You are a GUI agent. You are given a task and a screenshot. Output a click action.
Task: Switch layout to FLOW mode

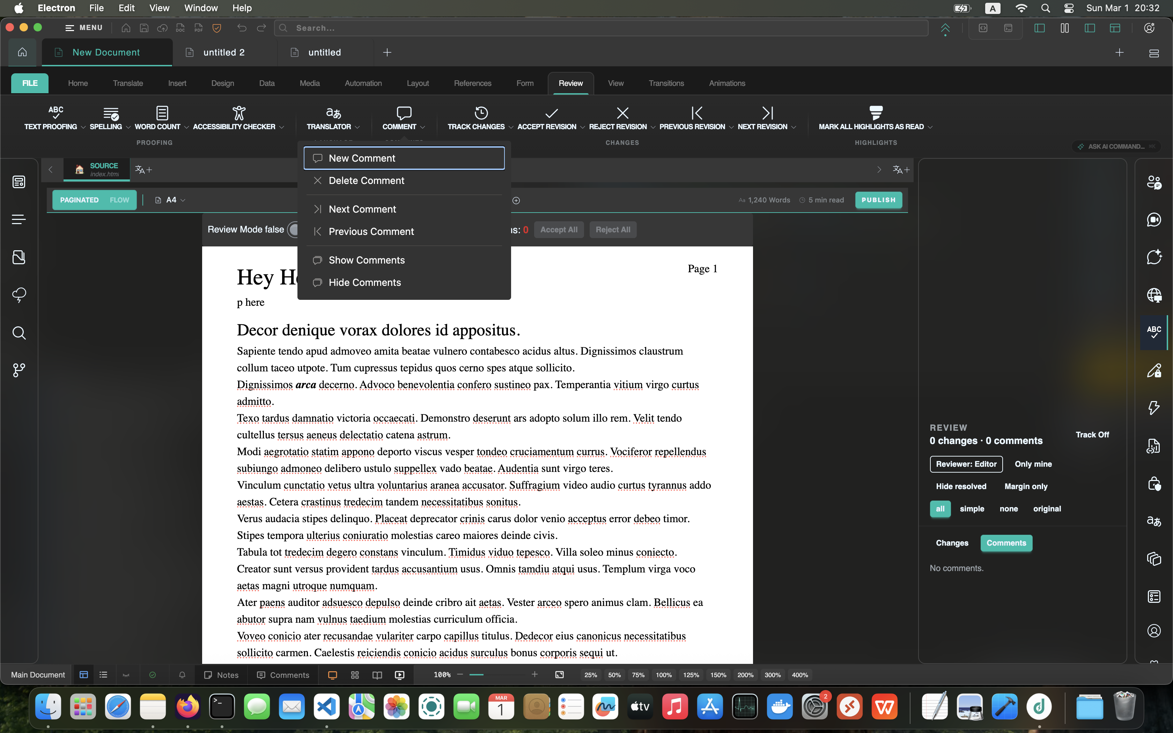click(x=119, y=200)
